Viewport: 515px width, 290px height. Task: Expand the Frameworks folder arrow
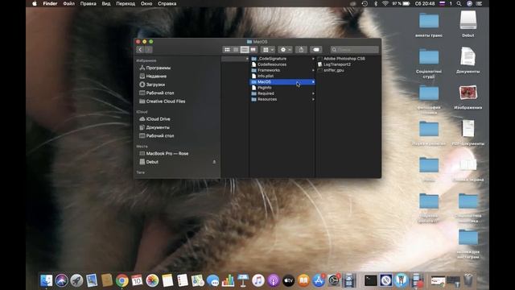tap(313, 70)
